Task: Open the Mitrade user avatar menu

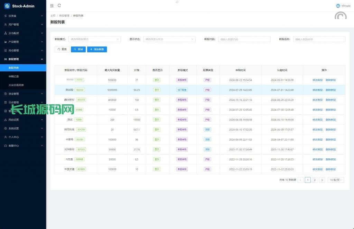Action: [338, 6]
